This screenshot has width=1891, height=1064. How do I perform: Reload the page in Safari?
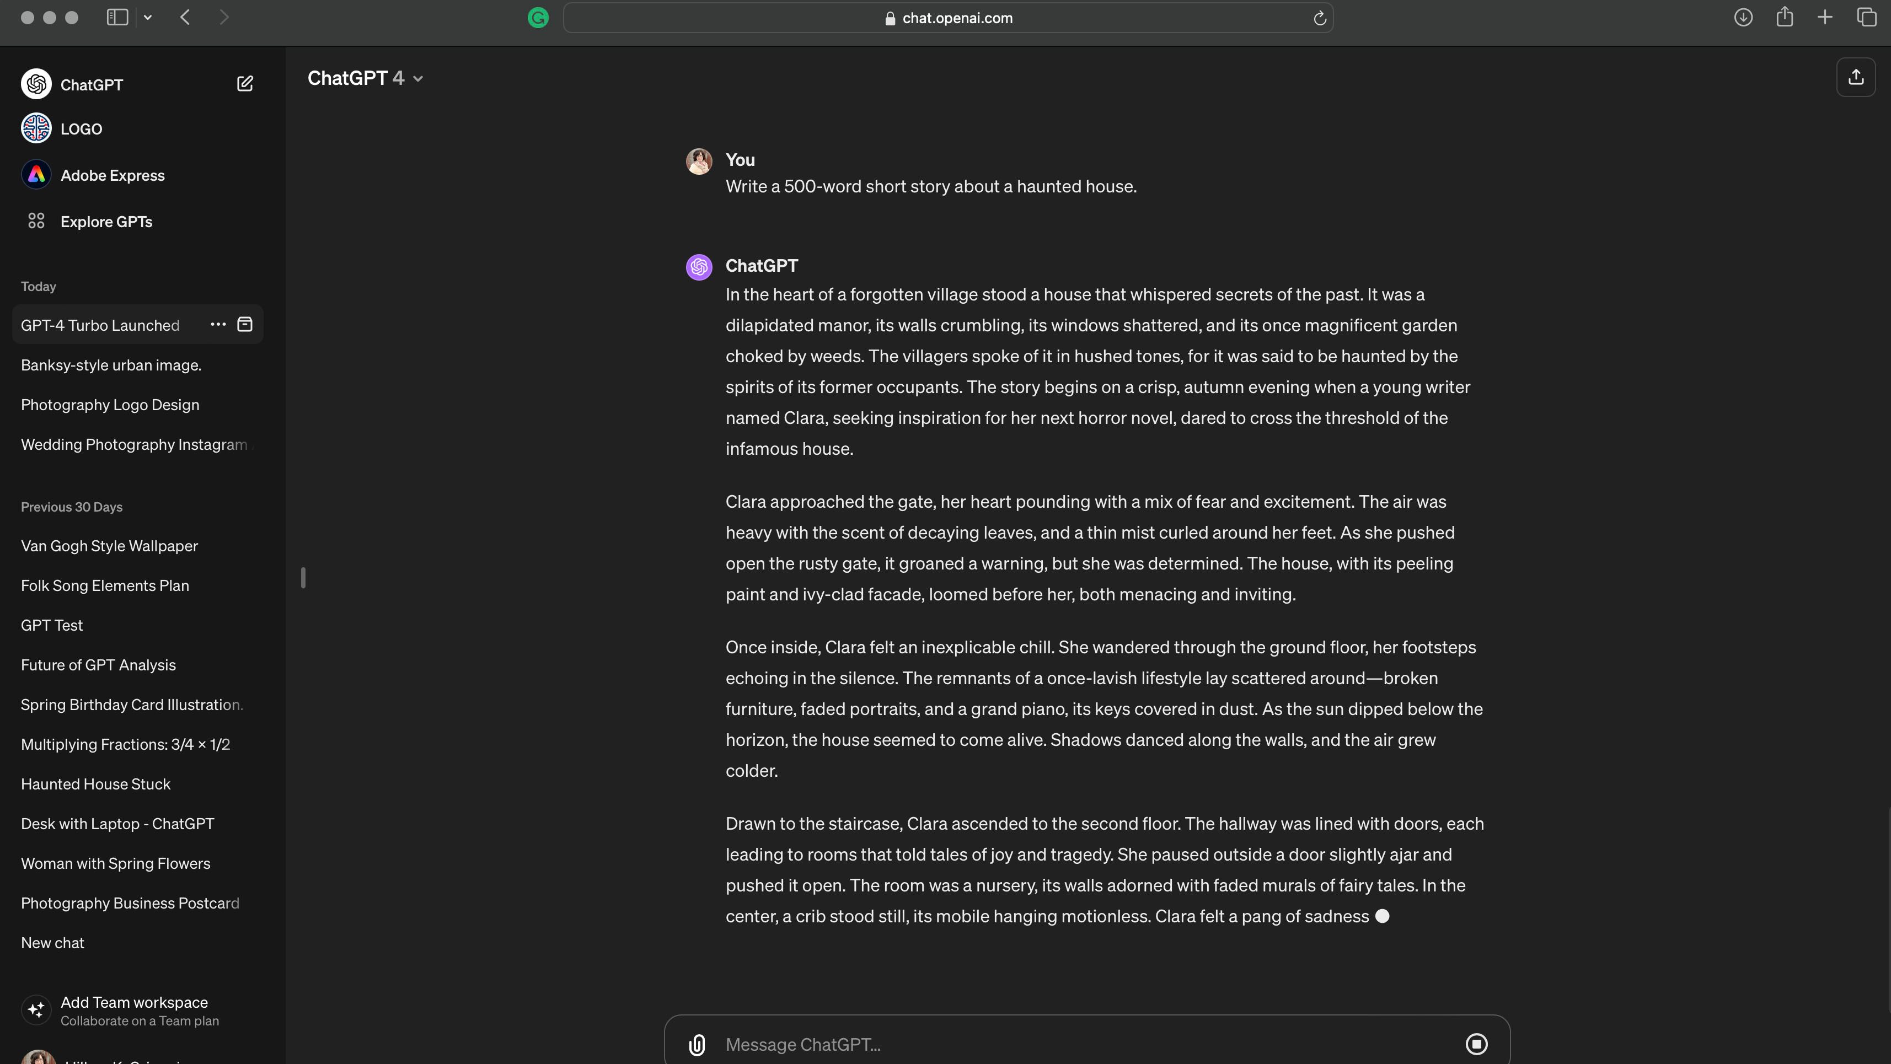(1319, 18)
